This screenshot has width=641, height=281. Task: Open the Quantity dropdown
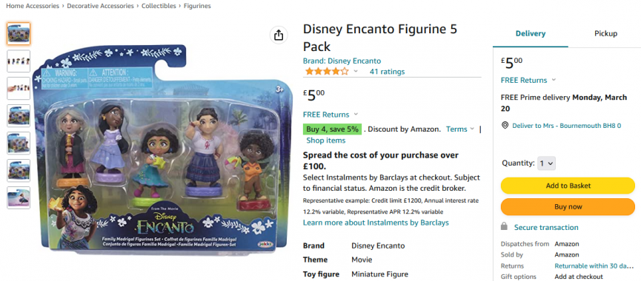click(546, 163)
